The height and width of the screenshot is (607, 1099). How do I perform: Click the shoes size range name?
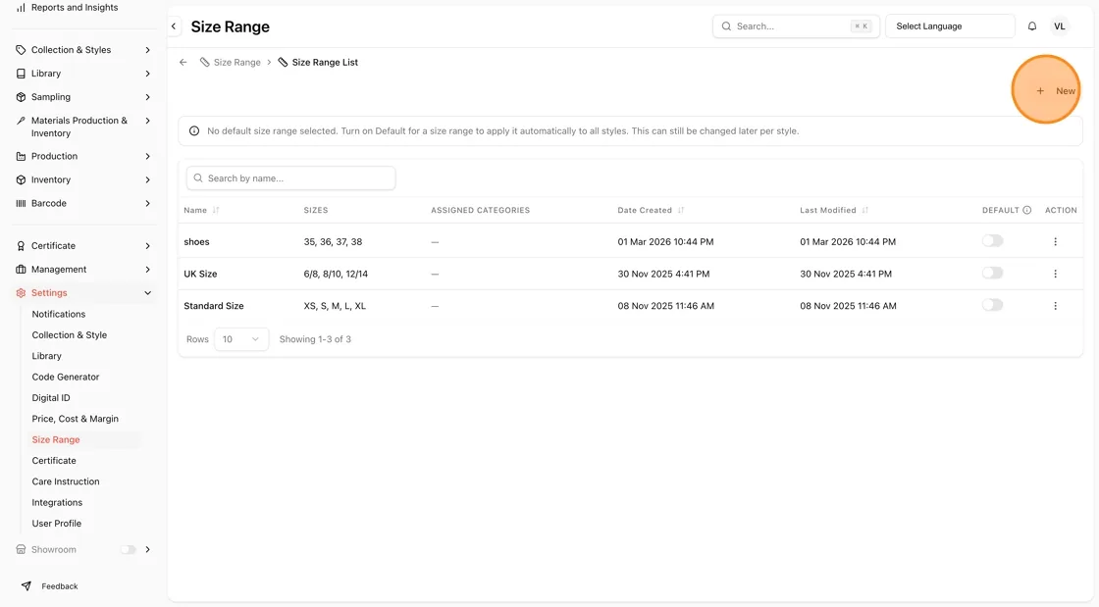196,241
